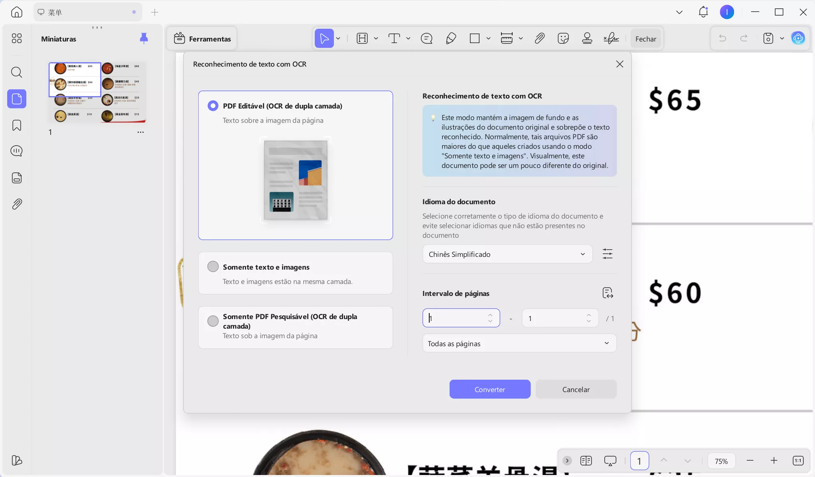The height and width of the screenshot is (477, 815).
Task: Expand the Todas as páginas dropdown
Action: 519,343
